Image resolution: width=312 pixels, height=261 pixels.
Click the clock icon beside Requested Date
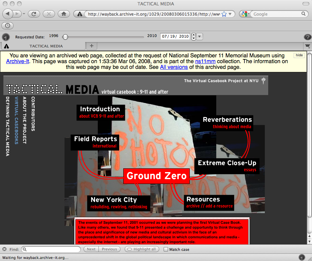(6, 37)
